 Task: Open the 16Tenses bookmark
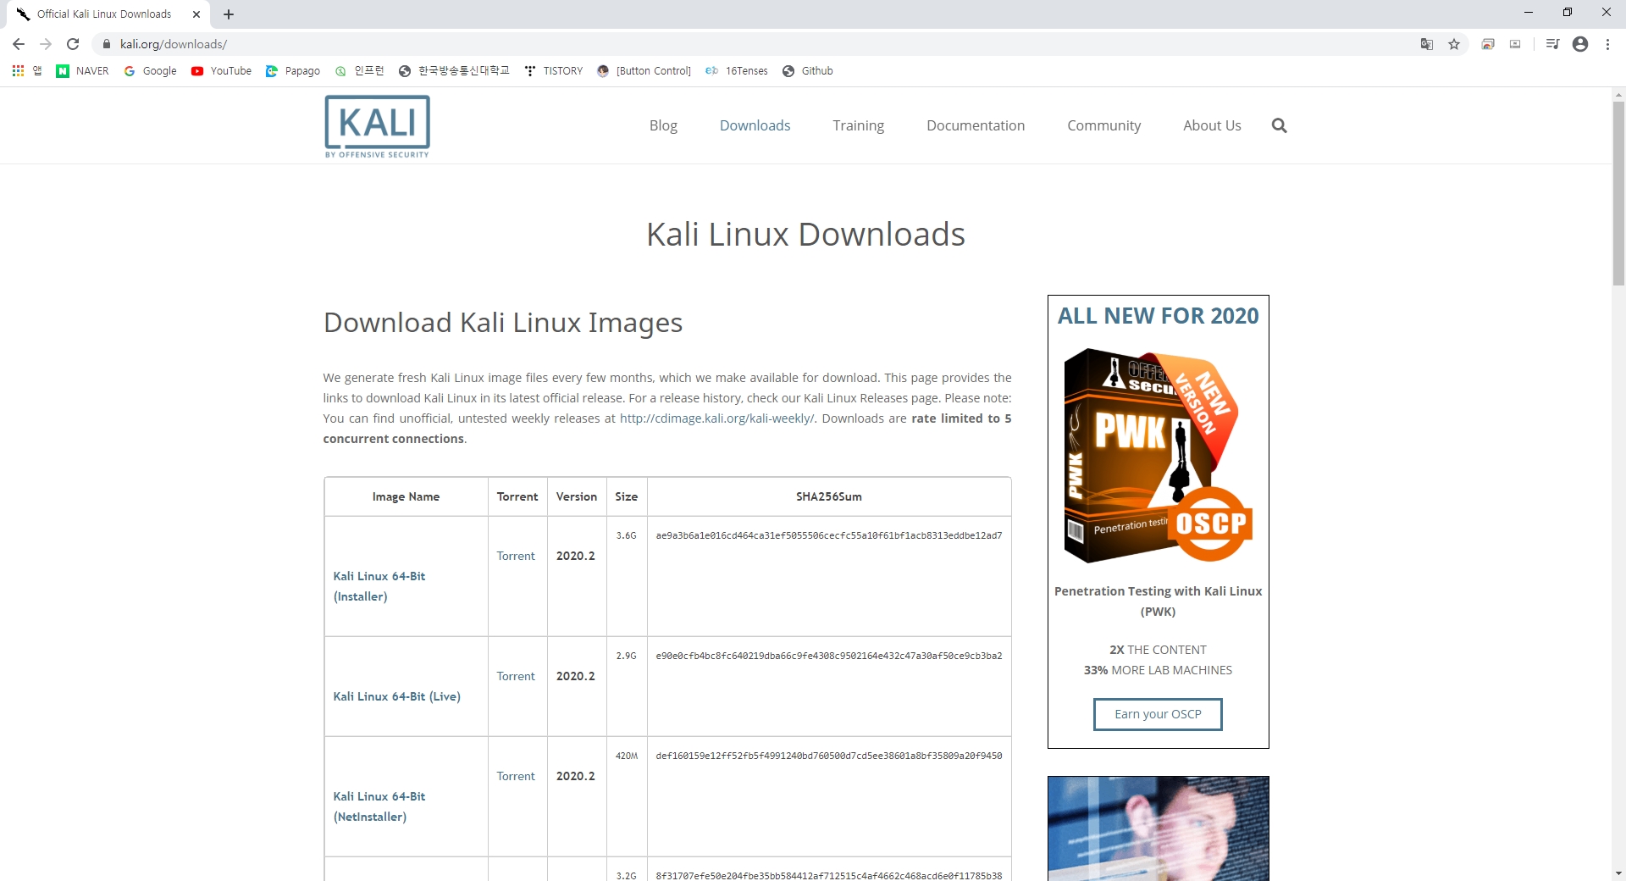(737, 71)
